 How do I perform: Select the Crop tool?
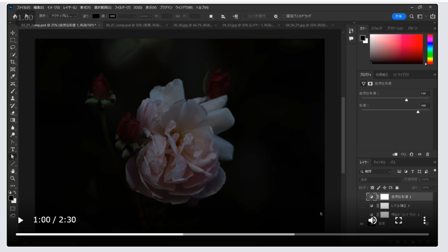[13, 62]
